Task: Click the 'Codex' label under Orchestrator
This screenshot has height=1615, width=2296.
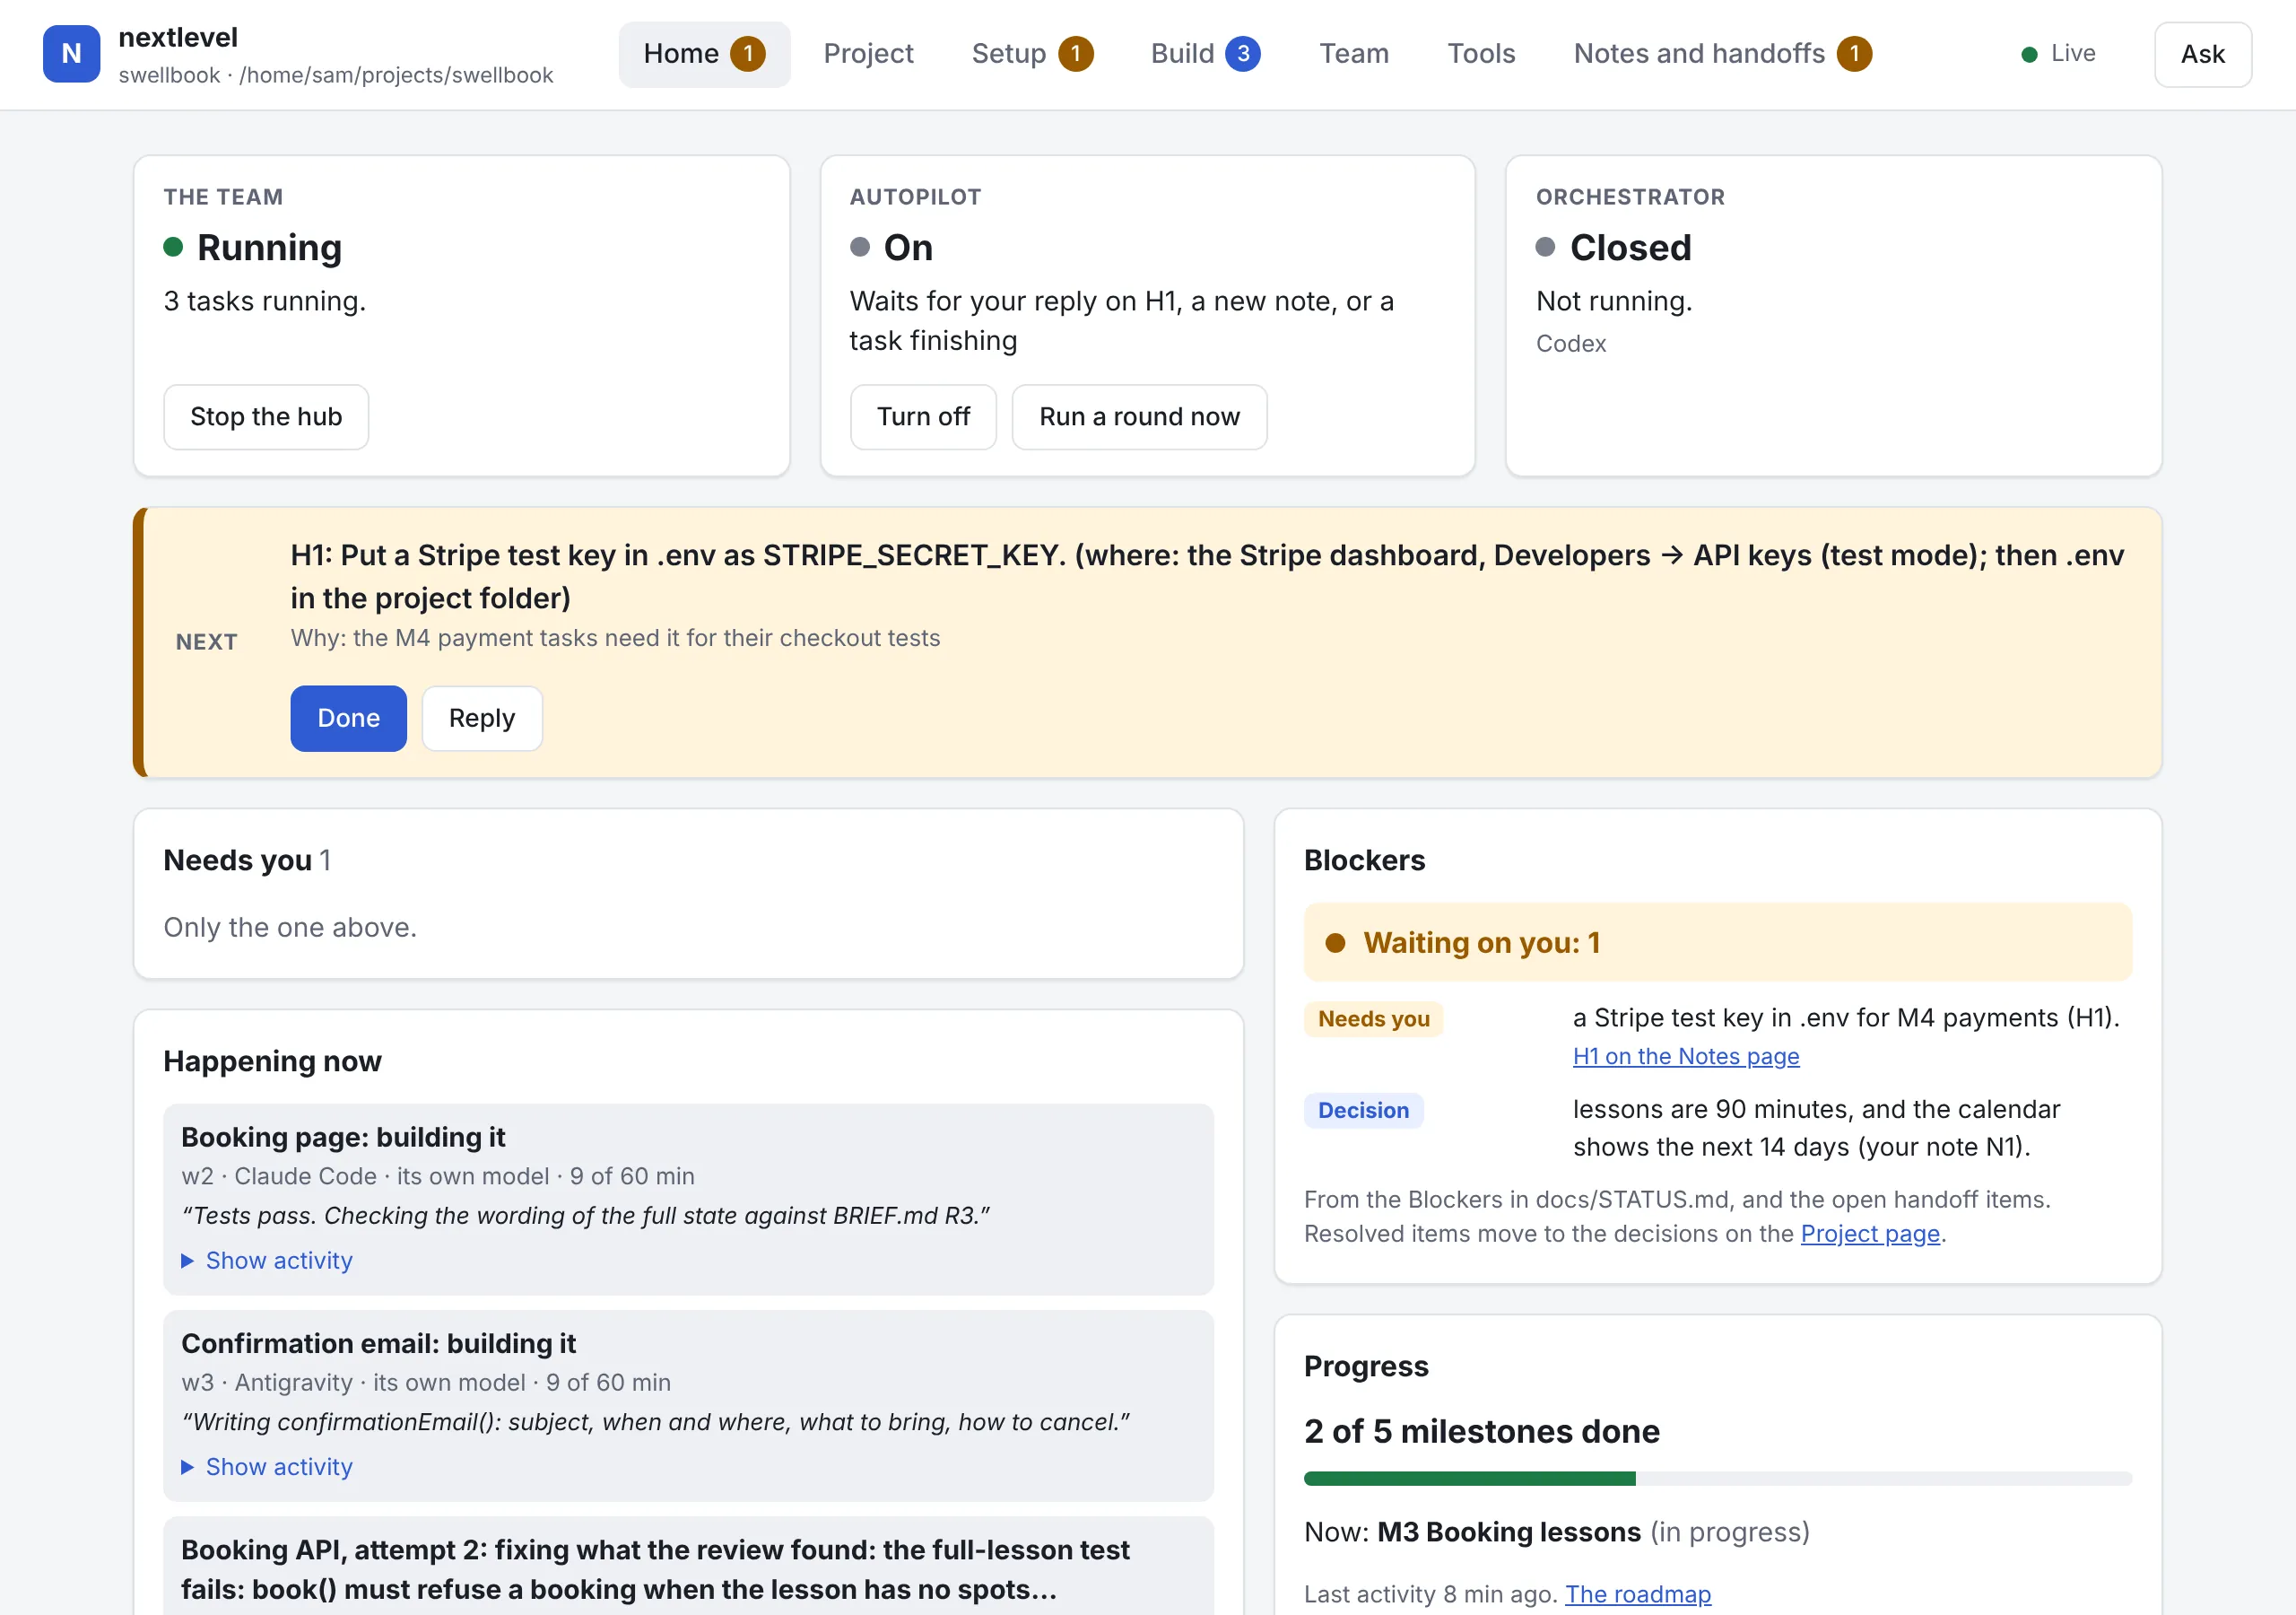Action: point(1570,345)
